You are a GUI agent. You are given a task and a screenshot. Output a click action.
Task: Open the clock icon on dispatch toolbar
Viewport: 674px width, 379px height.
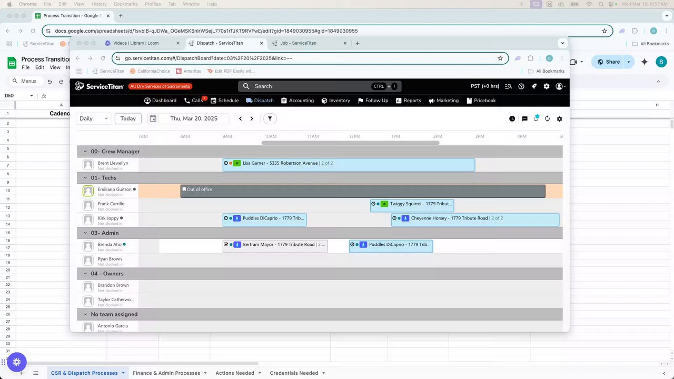click(x=512, y=118)
